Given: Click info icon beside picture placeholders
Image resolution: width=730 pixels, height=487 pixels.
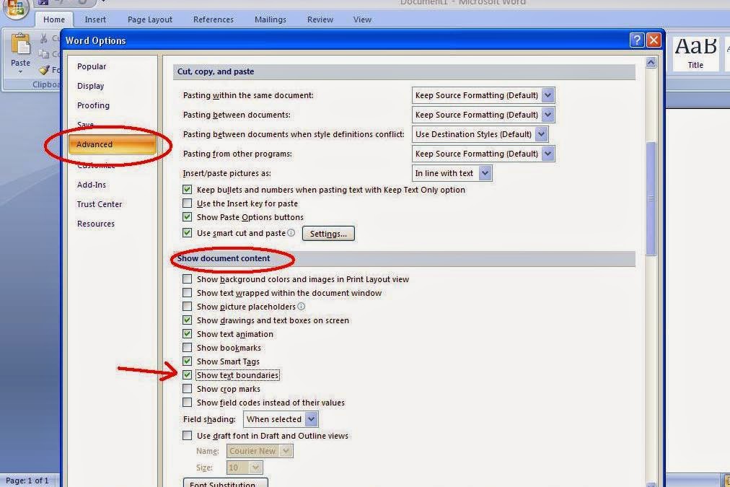Looking at the screenshot, I should (x=302, y=307).
